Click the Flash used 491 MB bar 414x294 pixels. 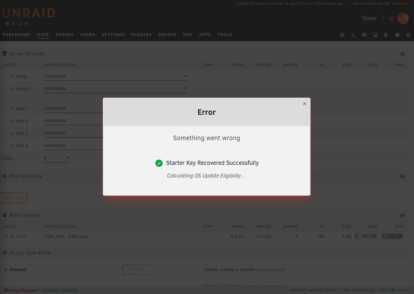point(366,236)
